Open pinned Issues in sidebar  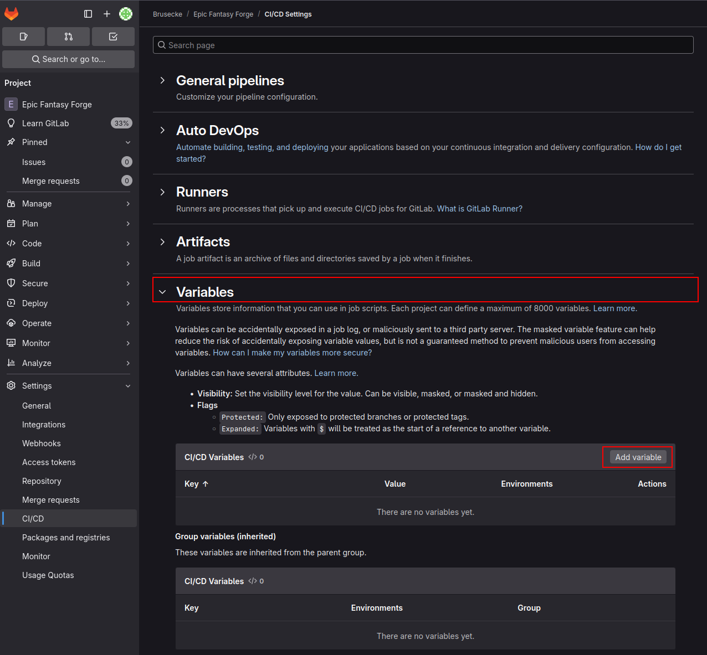point(69,162)
